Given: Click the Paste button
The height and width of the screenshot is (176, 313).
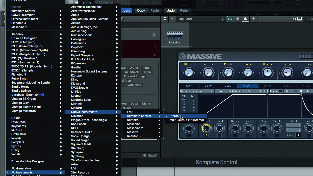Looking at the screenshot, I should coord(155,11).
